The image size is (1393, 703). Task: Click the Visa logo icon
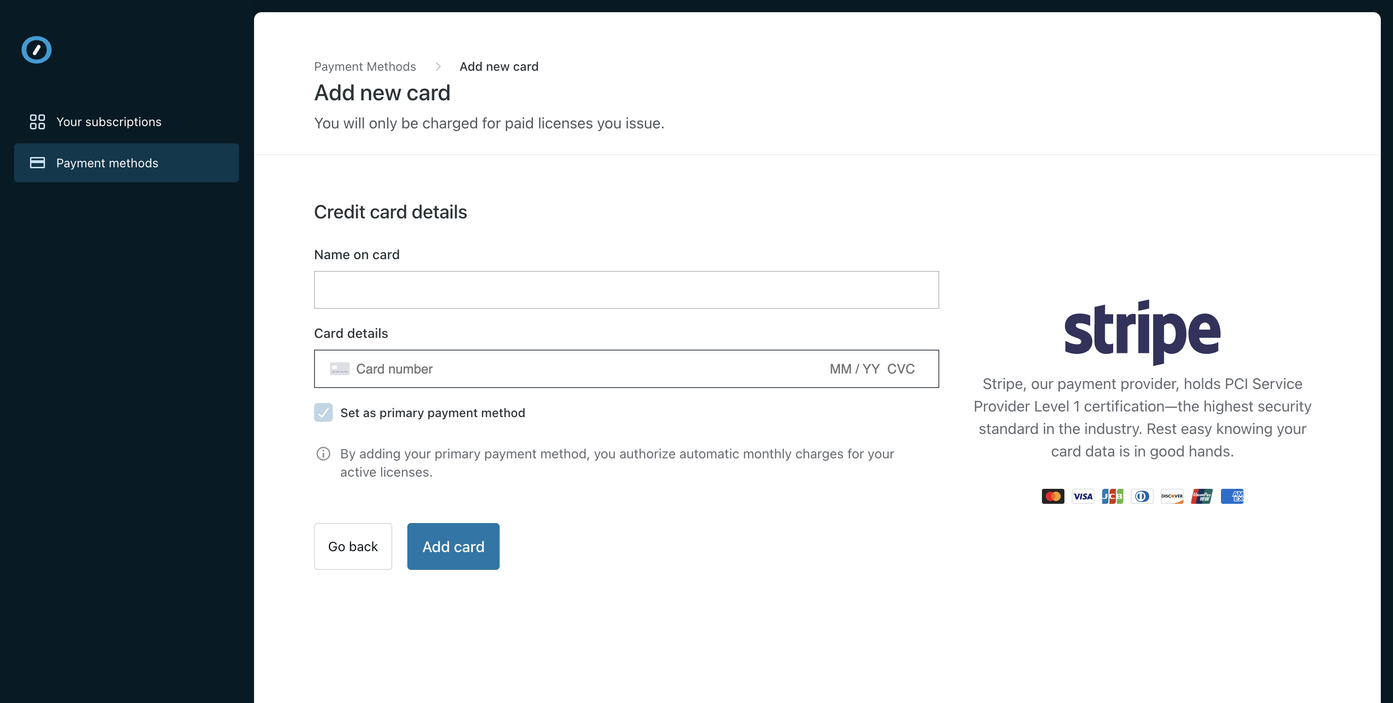(x=1083, y=496)
